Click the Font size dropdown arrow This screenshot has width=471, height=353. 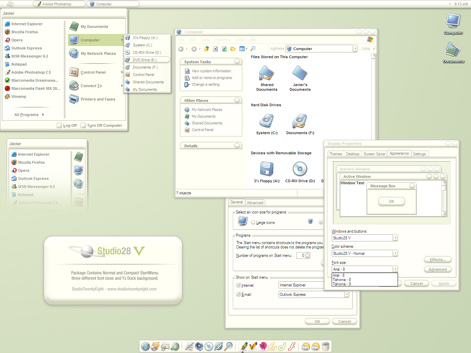tap(395, 269)
